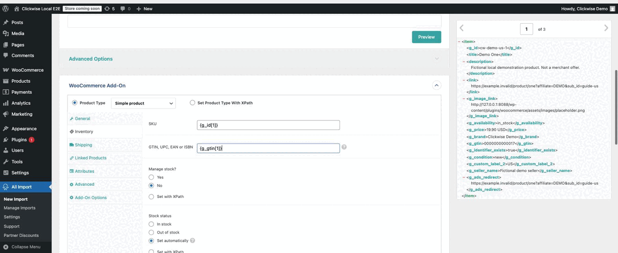Click the Preview button
The height and width of the screenshot is (253, 618).
pos(426,37)
